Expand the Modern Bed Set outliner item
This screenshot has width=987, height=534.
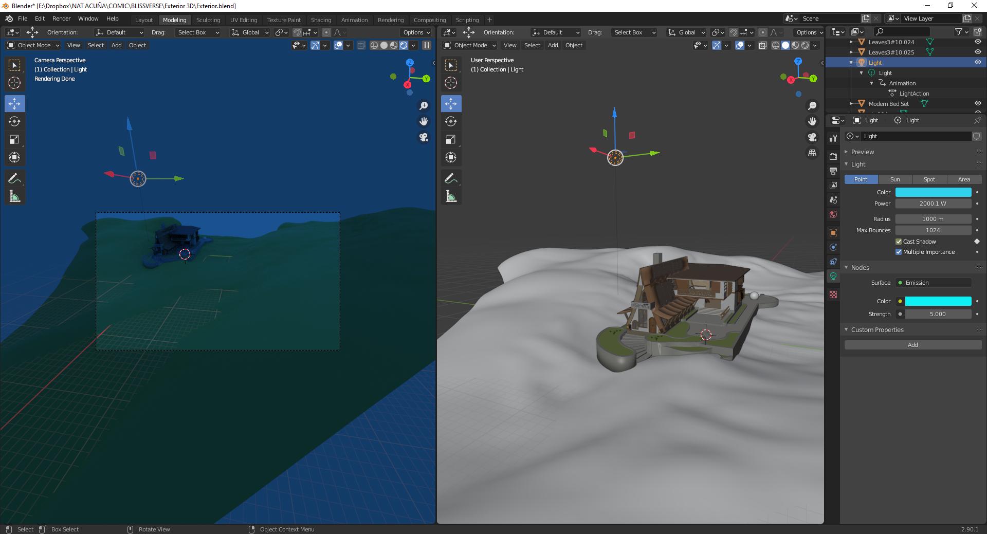pos(852,103)
